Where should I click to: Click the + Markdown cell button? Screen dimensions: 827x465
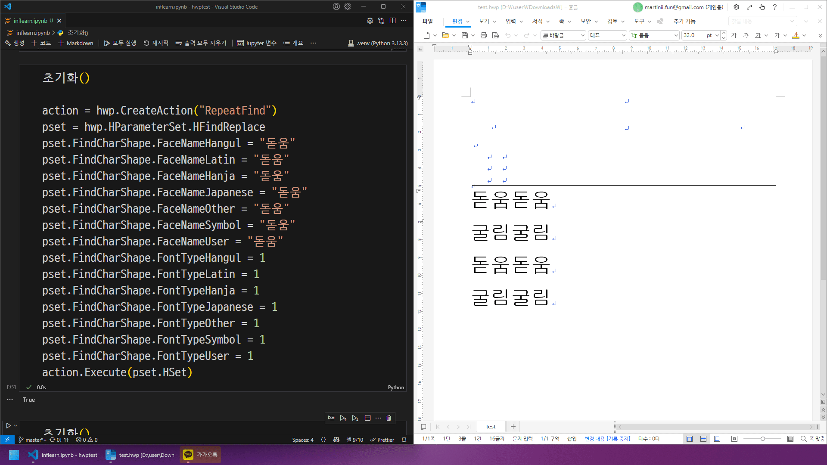pos(76,43)
